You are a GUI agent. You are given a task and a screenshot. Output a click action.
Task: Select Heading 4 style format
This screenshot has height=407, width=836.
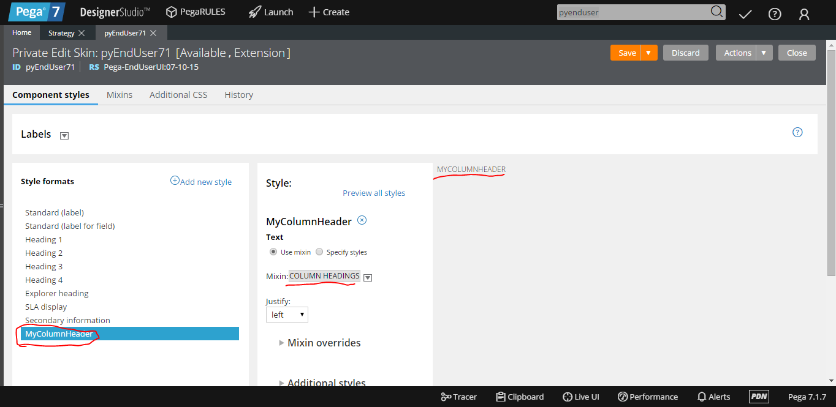point(44,280)
